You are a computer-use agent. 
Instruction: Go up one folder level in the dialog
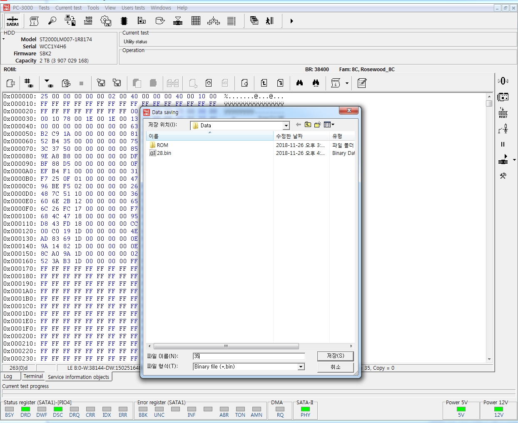coord(308,124)
